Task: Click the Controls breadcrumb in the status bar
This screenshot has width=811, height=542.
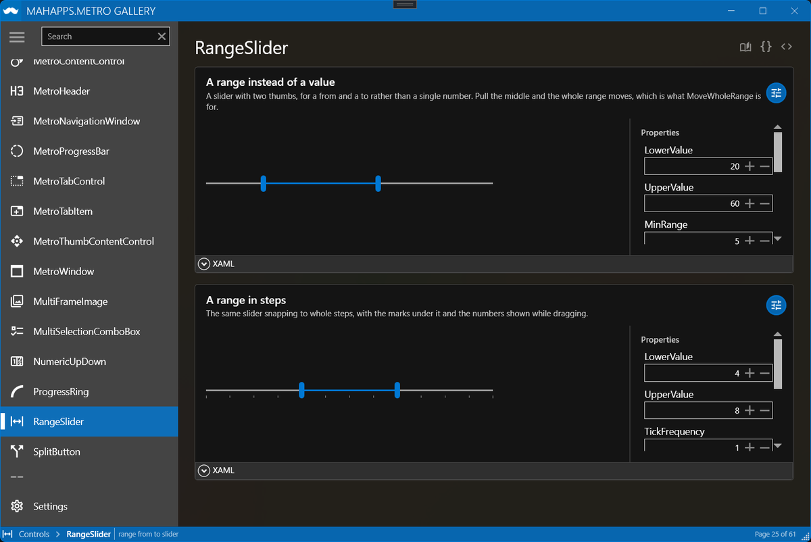Action: click(34, 534)
